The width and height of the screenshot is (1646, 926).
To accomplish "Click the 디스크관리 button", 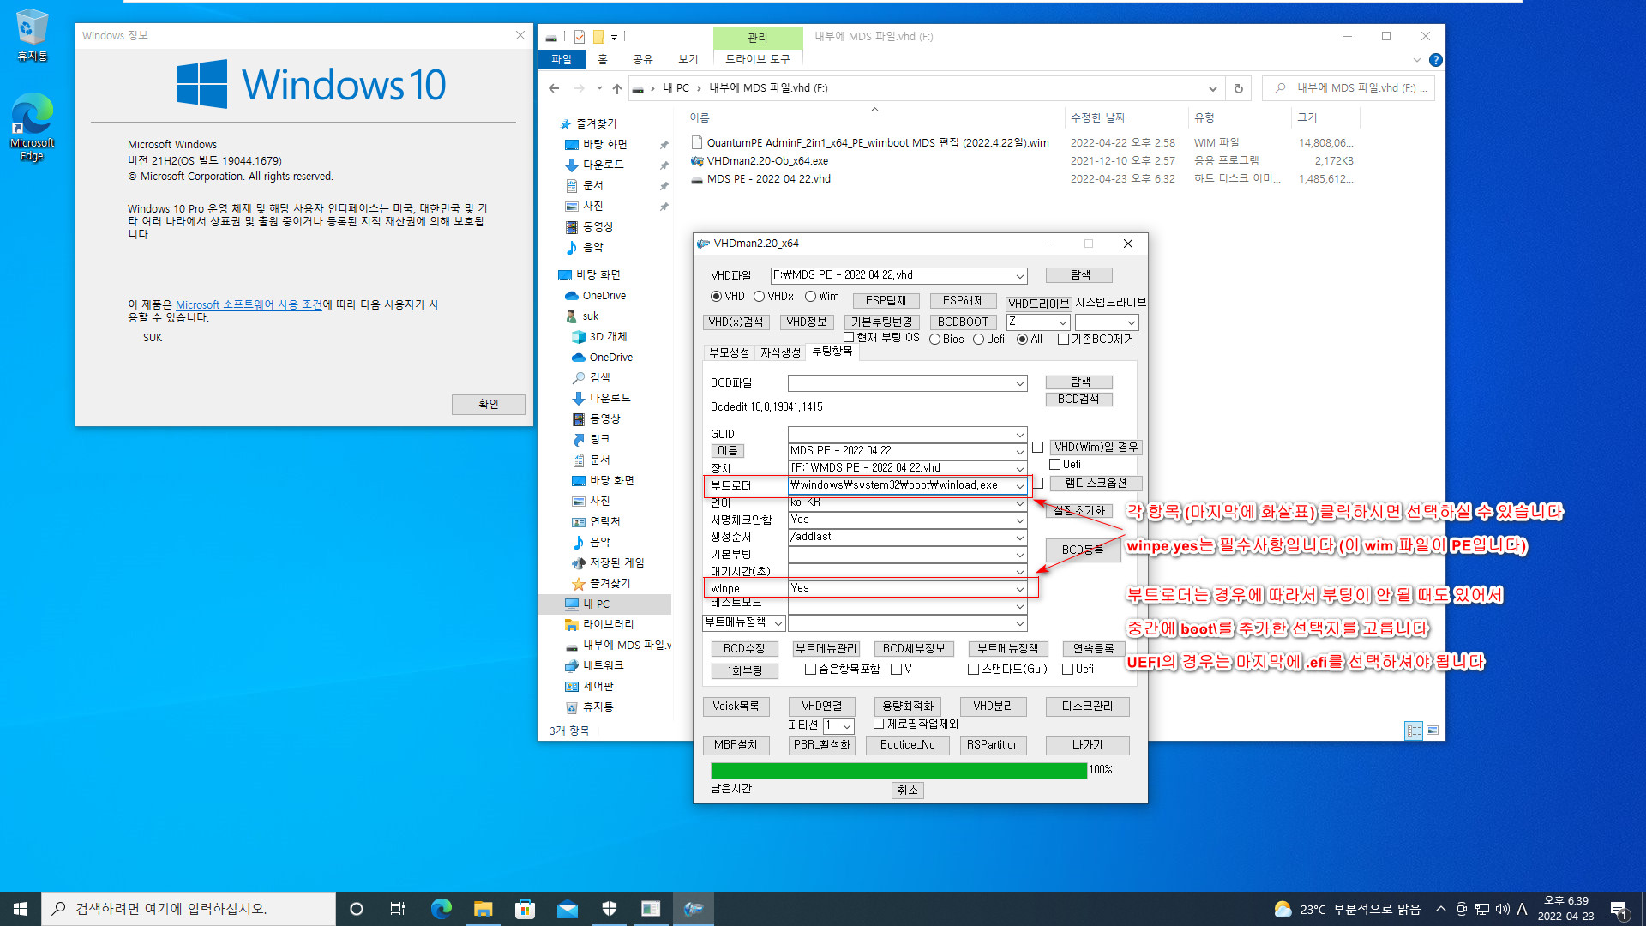I will coord(1087,707).
